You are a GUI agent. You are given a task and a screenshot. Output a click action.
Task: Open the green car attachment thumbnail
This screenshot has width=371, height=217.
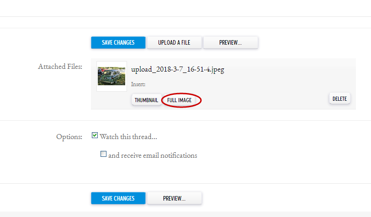point(111,76)
